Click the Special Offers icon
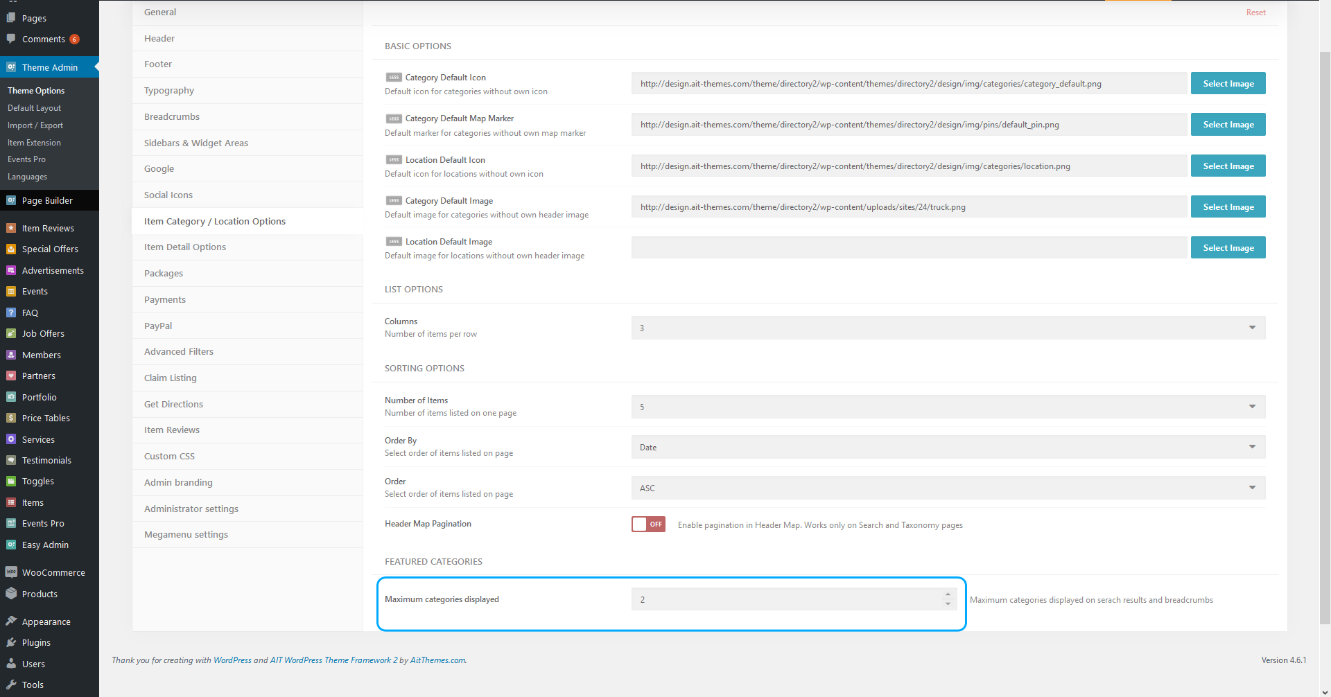 pos(11,249)
